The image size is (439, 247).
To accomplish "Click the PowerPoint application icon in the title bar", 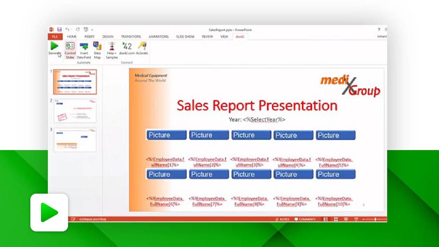I will (x=51, y=30).
